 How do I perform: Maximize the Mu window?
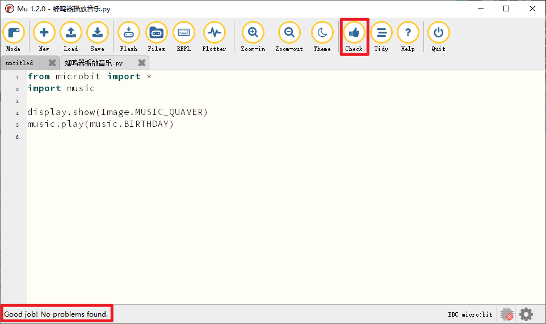[506, 8]
